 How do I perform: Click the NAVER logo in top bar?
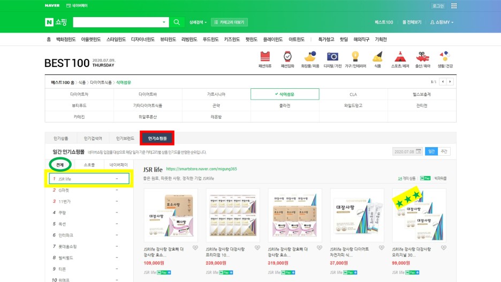[x=52, y=5]
